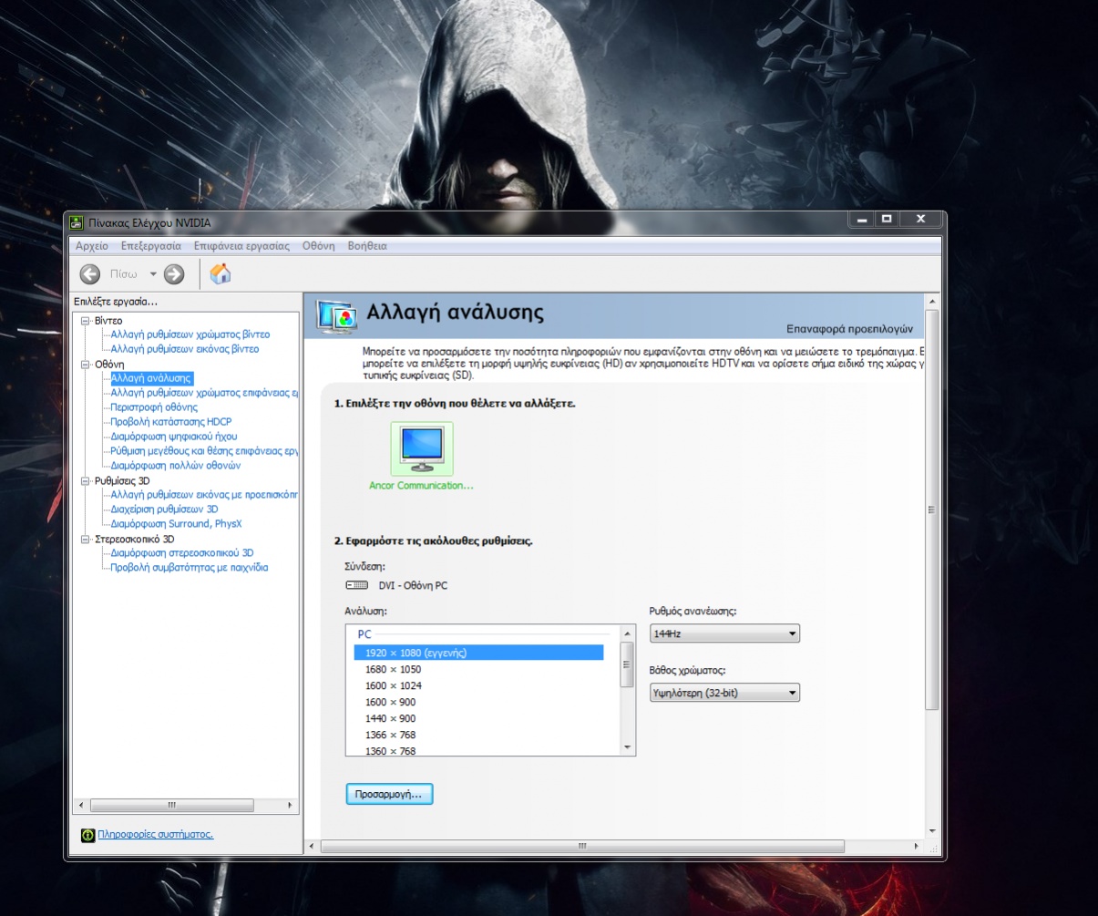Open the Αρχείο menu
The width and height of the screenshot is (1098, 916).
(92, 246)
